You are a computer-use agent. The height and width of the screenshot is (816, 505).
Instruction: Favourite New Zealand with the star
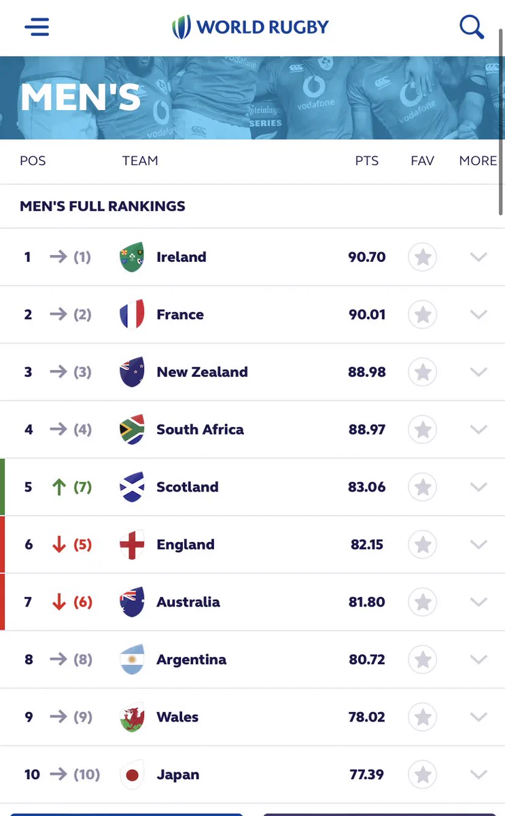pos(422,372)
